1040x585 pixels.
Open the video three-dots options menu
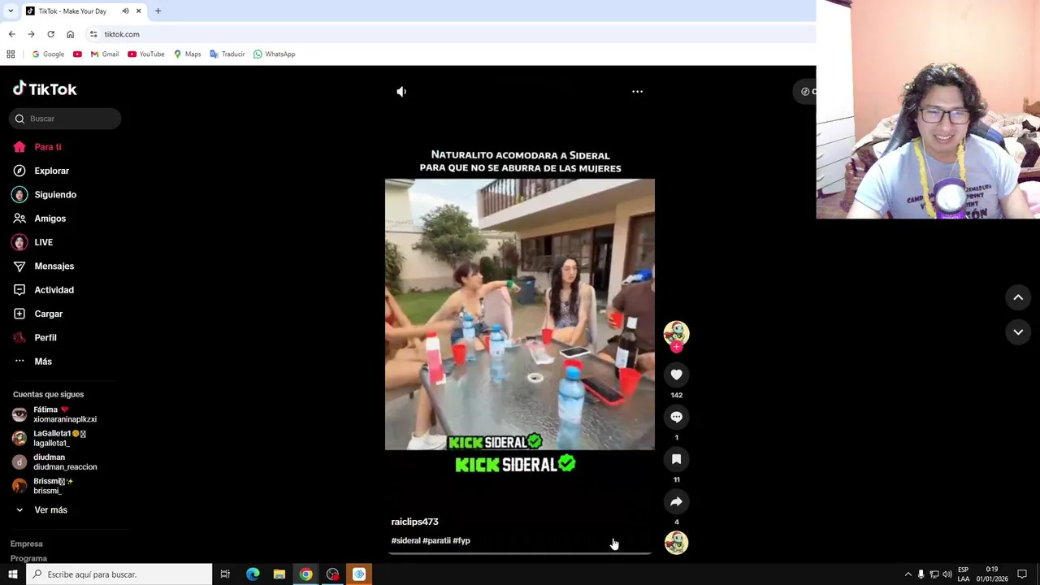(x=637, y=92)
